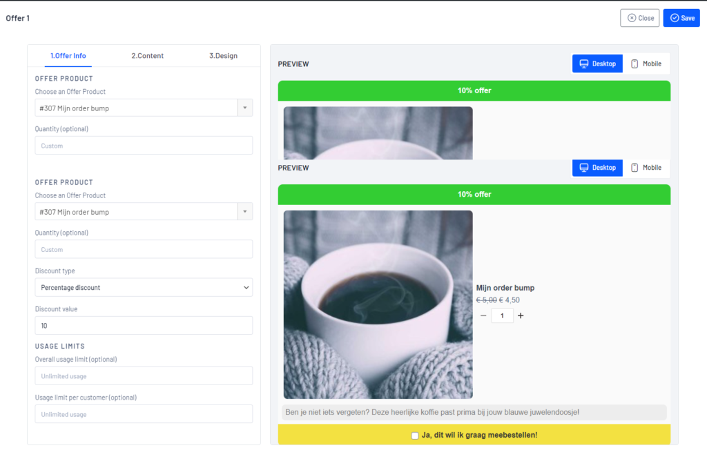Click the Overall usage limit field
This screenshot has height=459, width=707.
click(x=144, y=376)
